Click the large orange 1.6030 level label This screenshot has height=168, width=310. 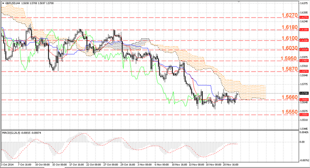click(290, 48)
